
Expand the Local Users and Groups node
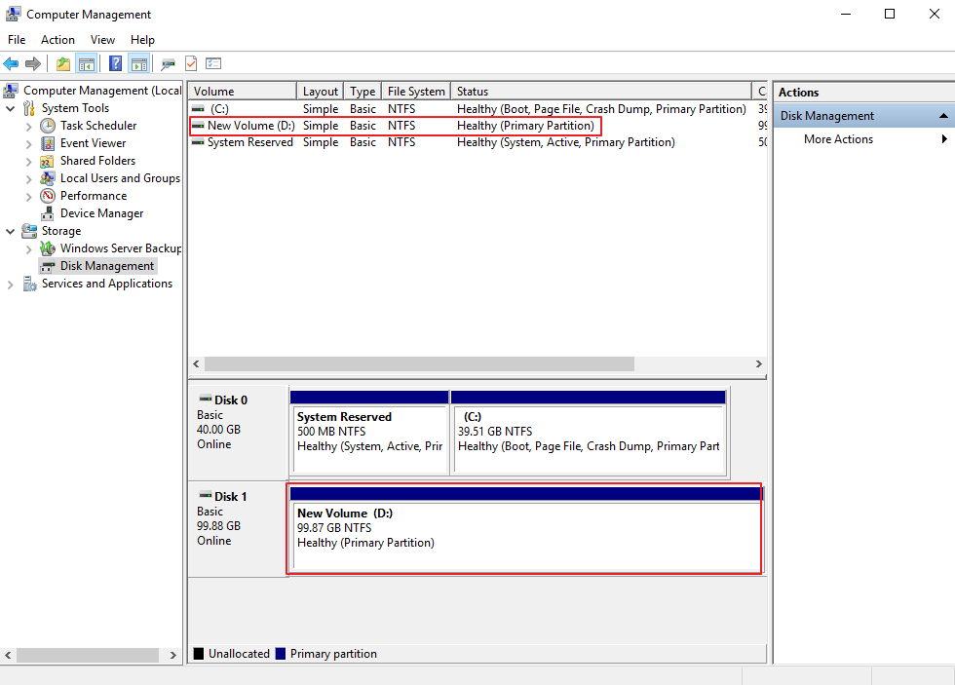coord(28,179)
